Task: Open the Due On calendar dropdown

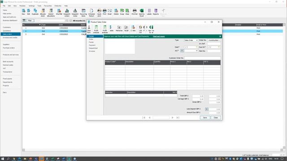Action: 219,47
